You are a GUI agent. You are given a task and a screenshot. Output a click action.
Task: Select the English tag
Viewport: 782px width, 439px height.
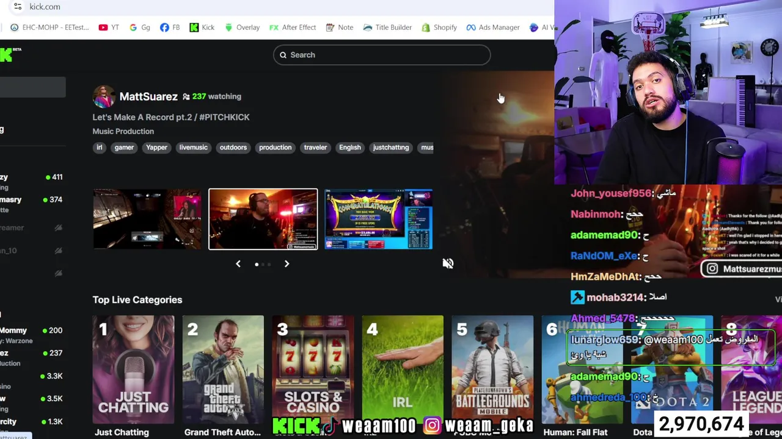pos(350,148)
